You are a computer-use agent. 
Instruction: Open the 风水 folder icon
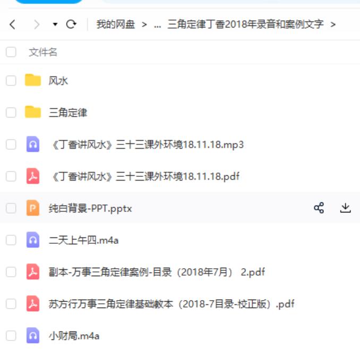(33, 80)
